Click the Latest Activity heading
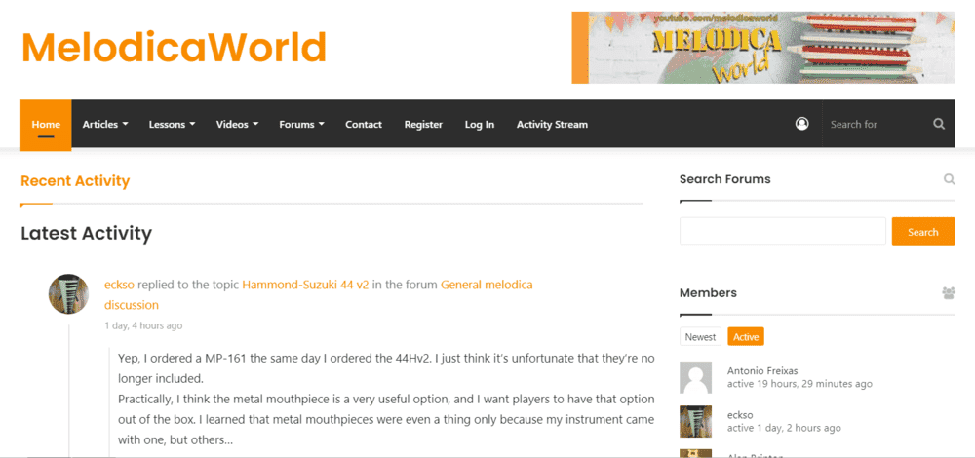Screen dimensions: 975x458 [x=87, y=233]
